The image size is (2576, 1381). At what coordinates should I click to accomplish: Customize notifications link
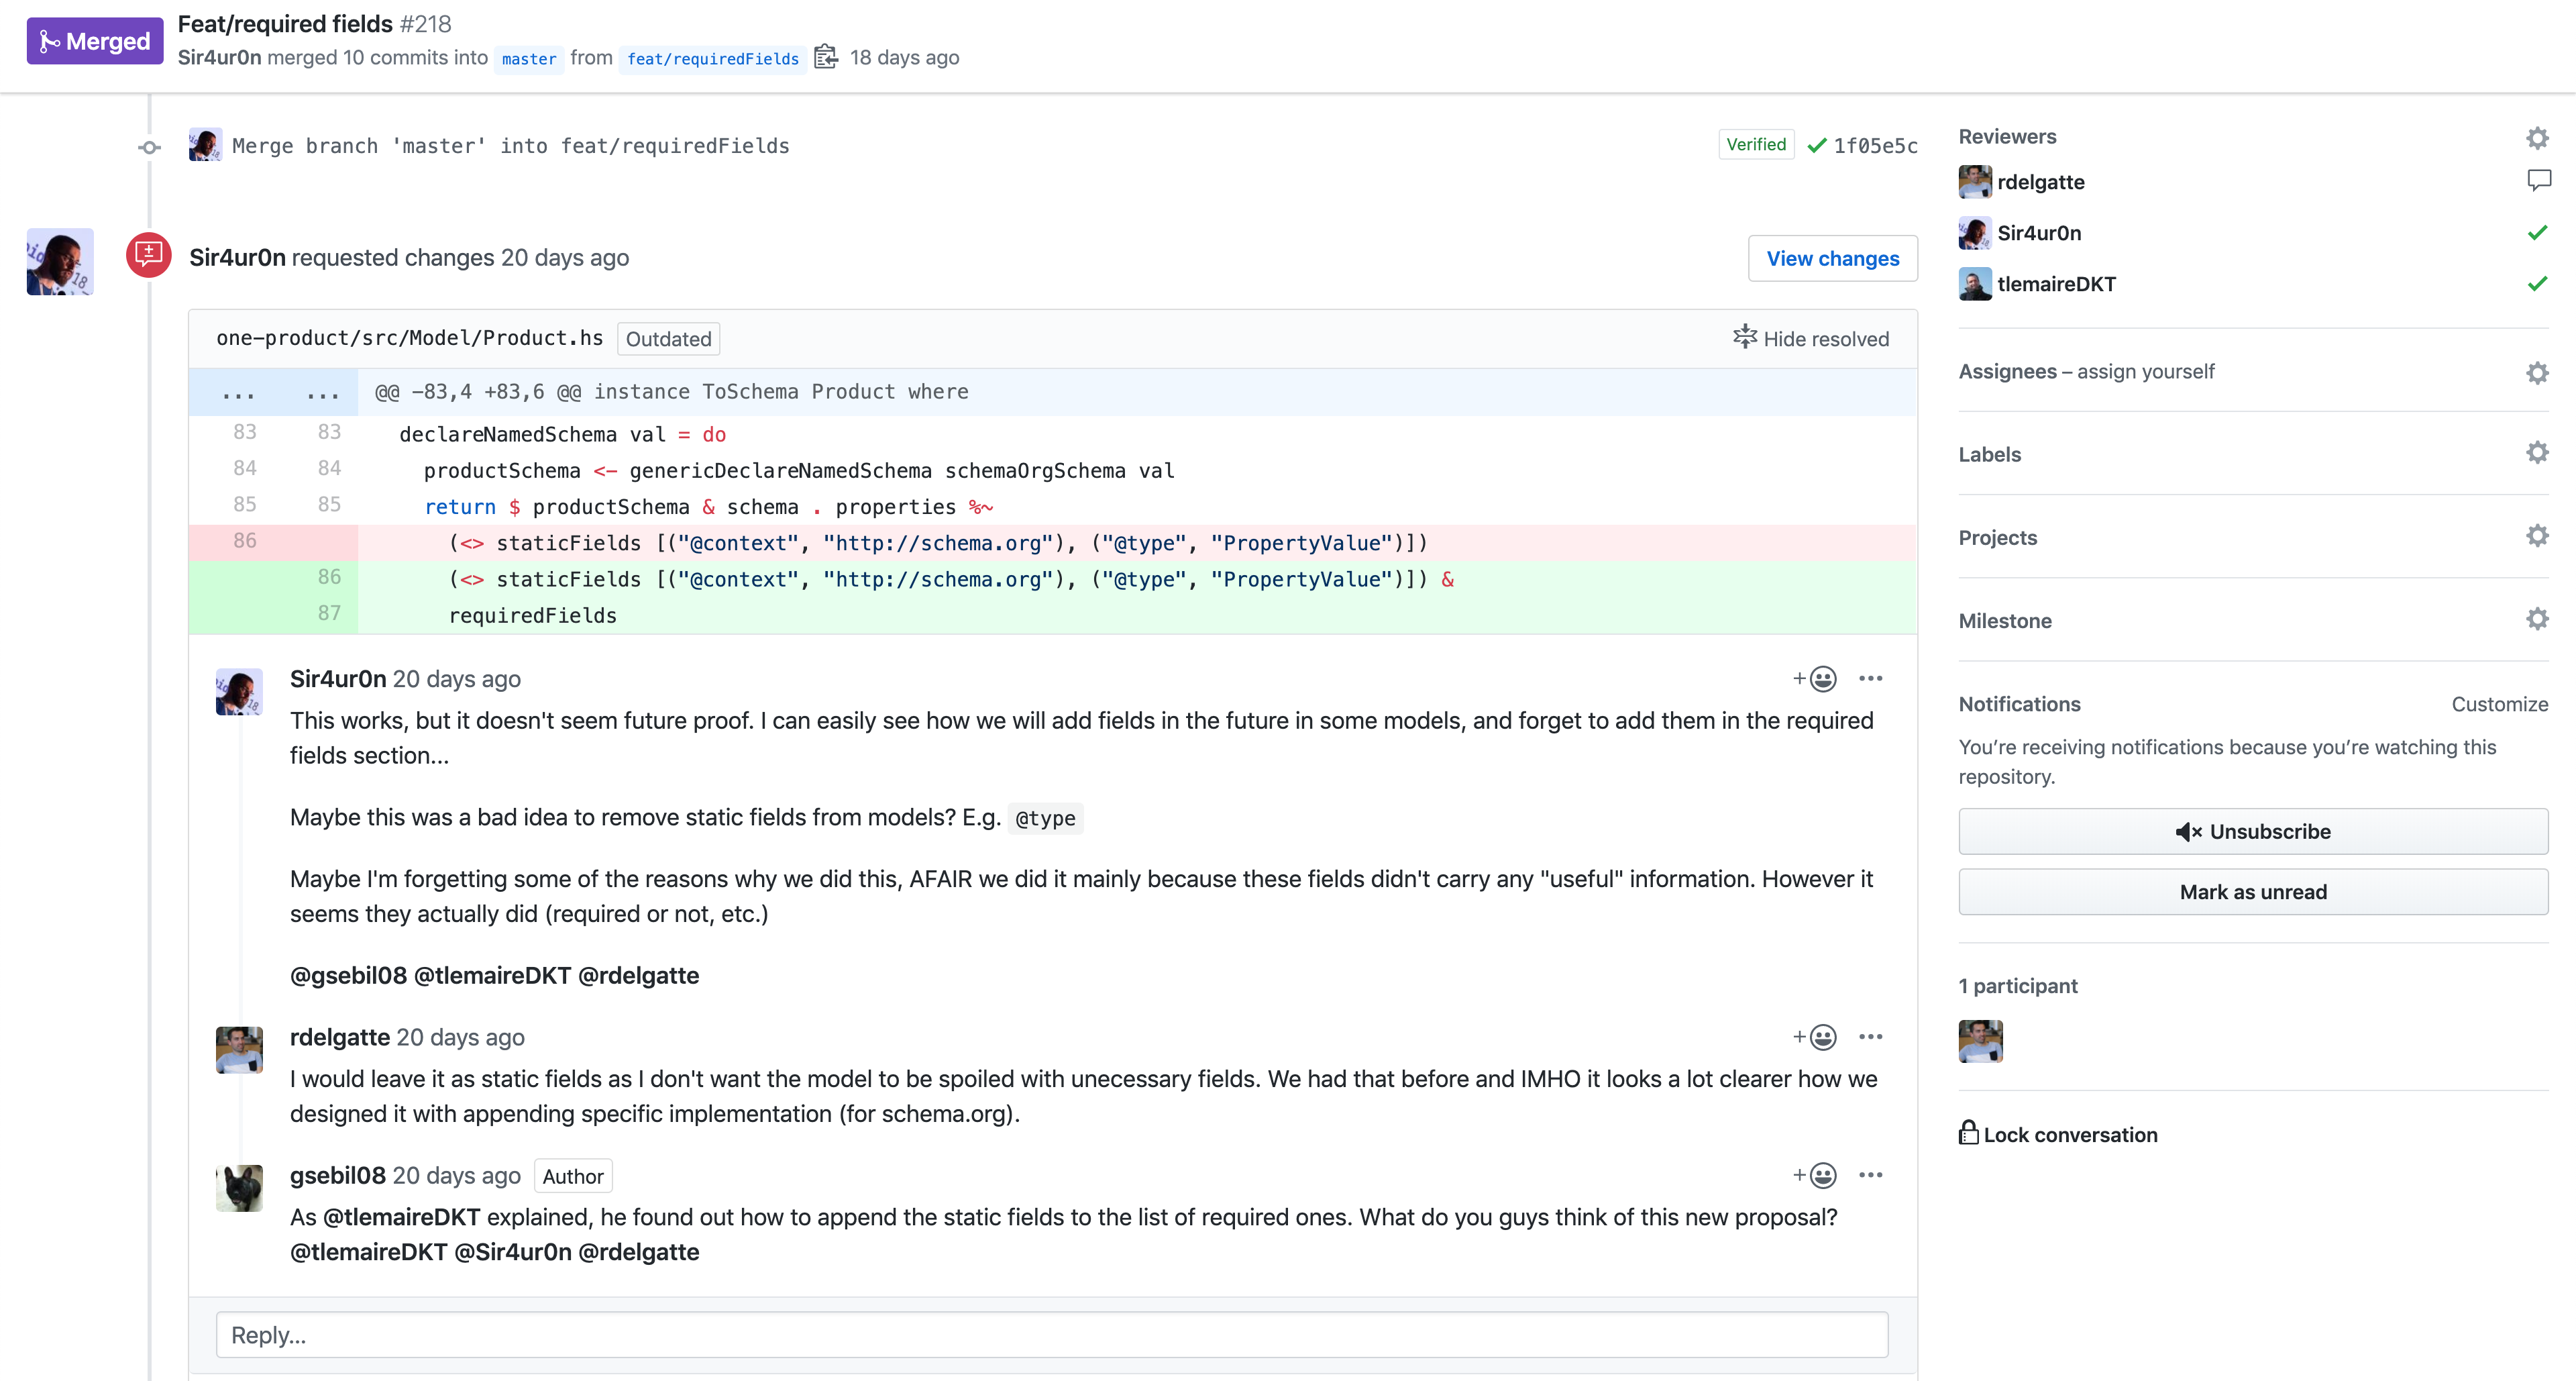(2498, 704)
